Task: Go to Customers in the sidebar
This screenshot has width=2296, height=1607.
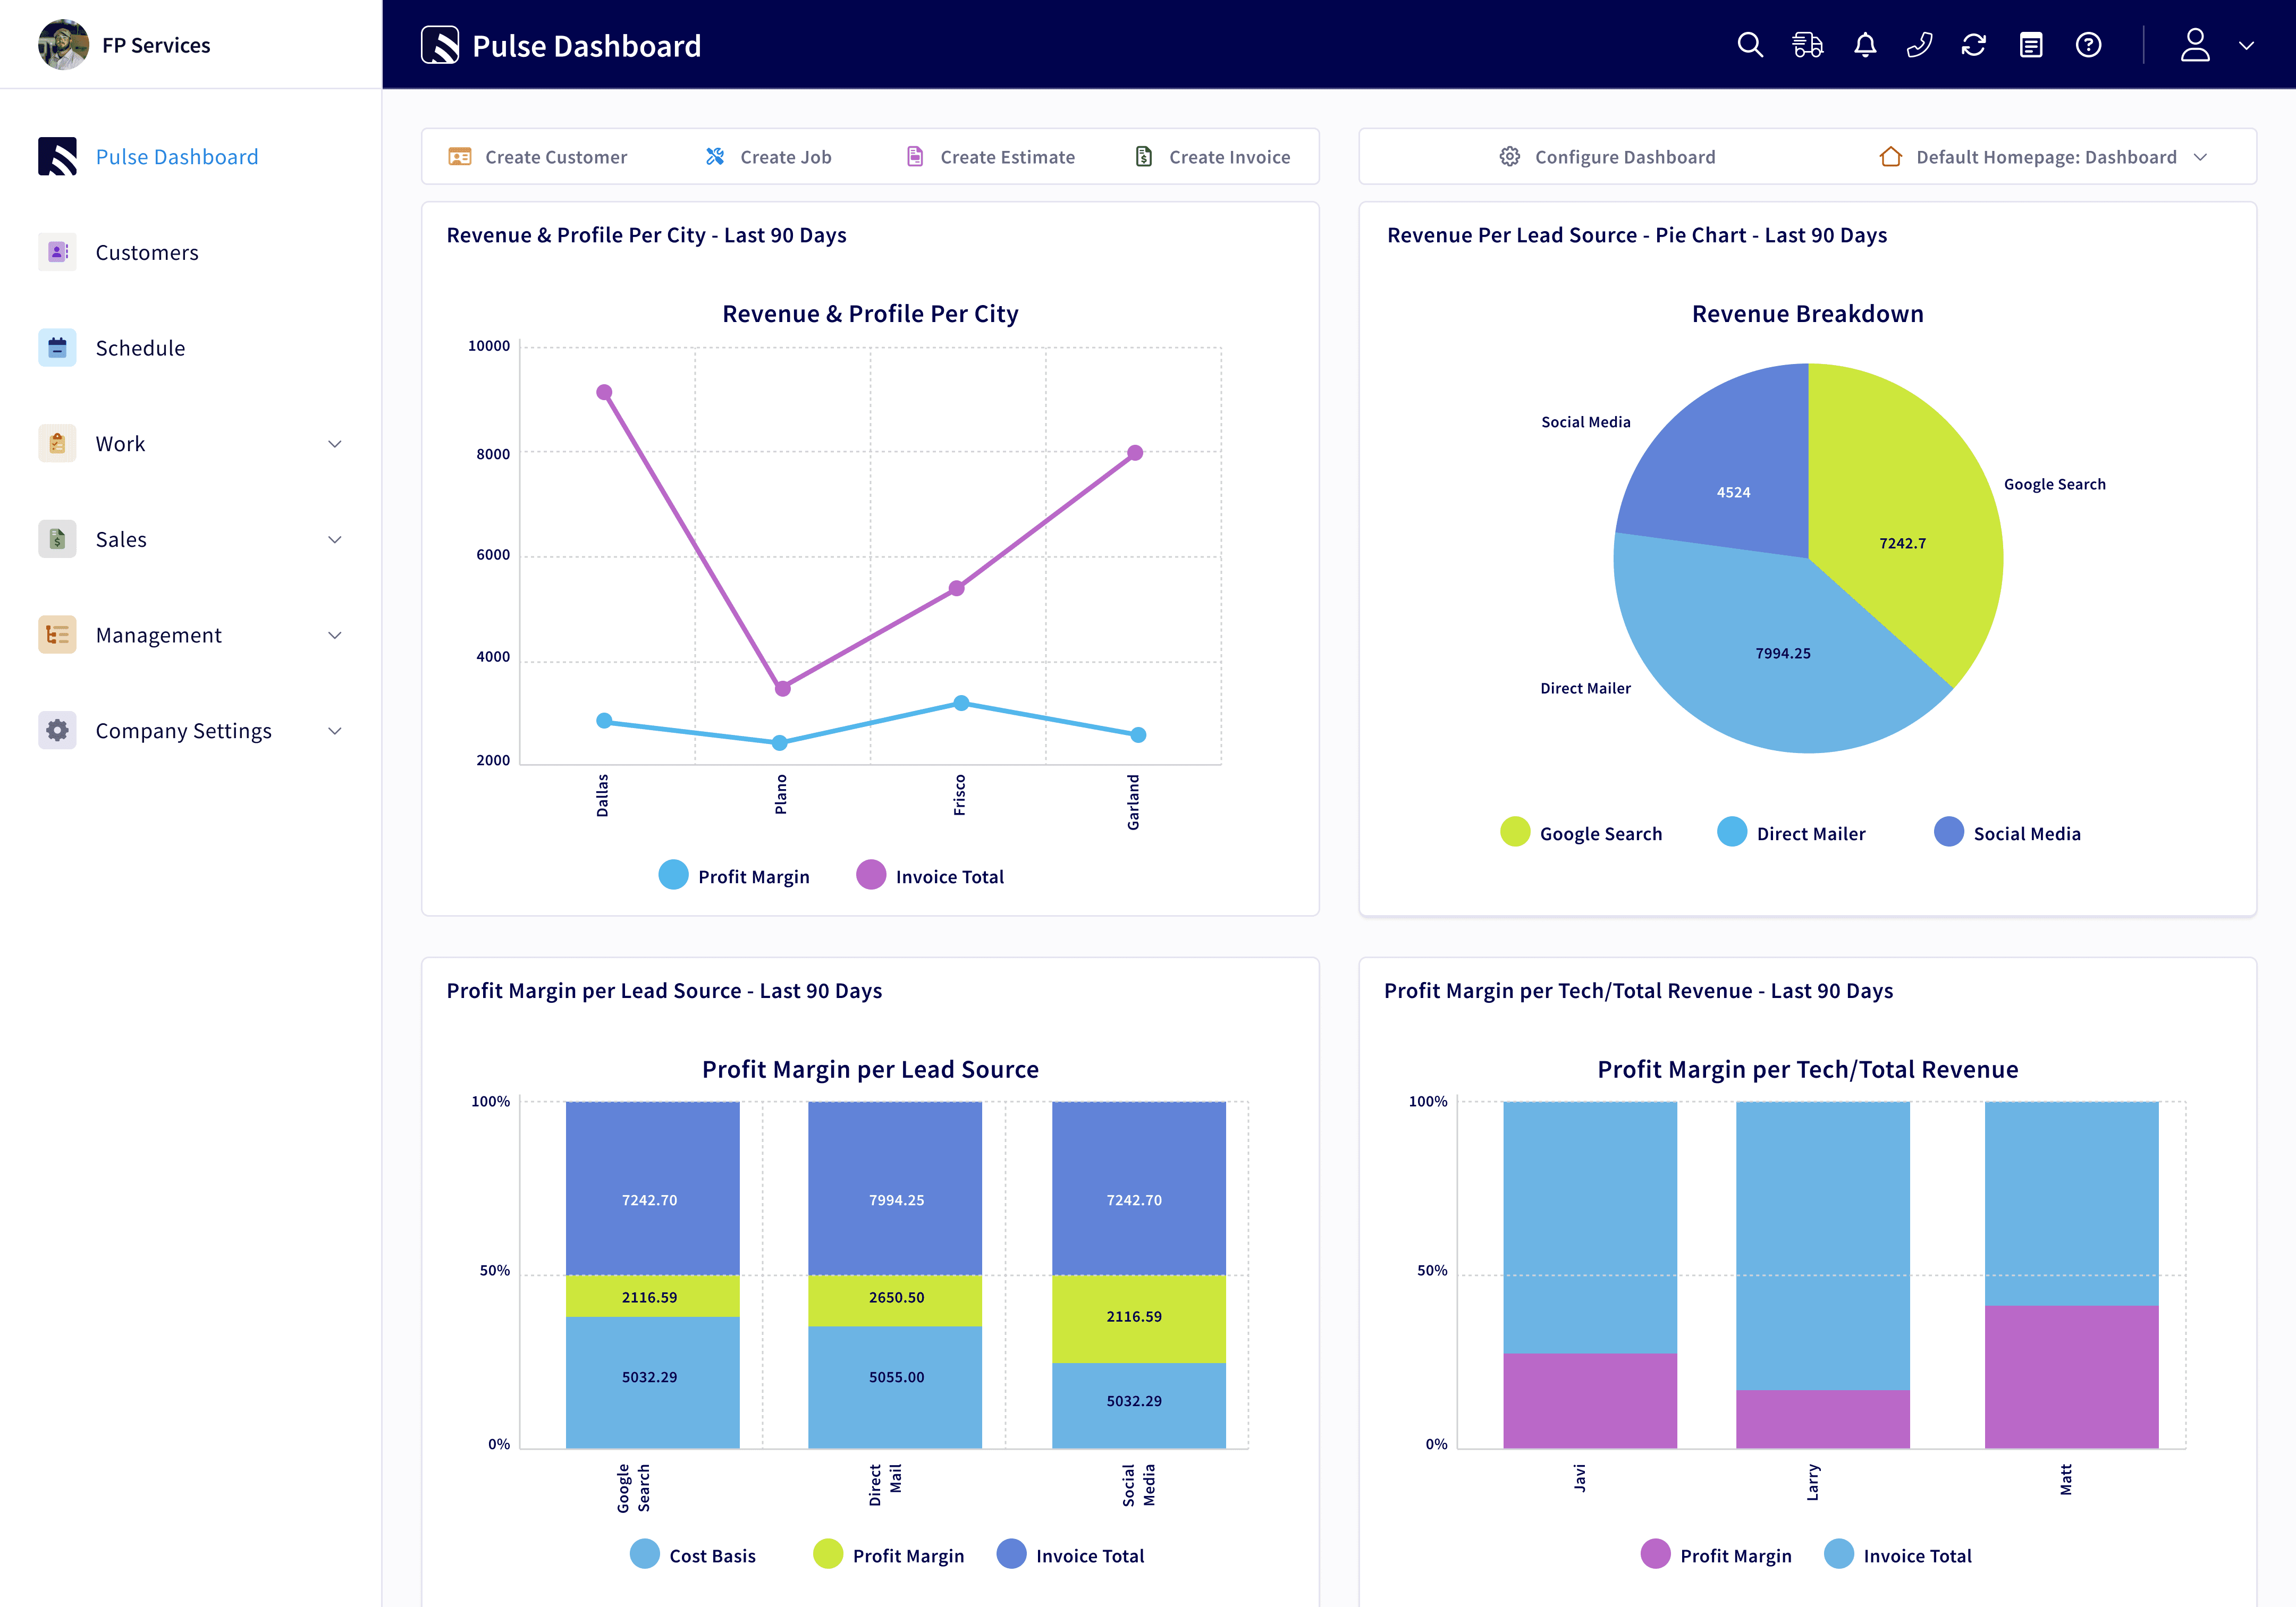Action: point(147,253)
